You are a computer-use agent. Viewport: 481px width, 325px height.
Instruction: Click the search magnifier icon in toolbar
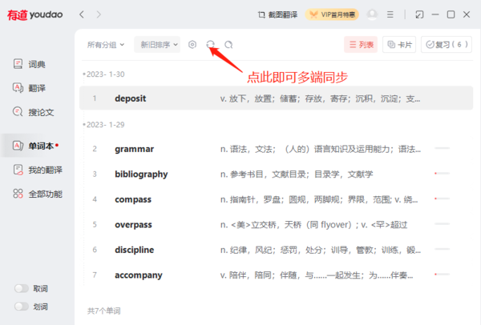[x=229, y=45]
